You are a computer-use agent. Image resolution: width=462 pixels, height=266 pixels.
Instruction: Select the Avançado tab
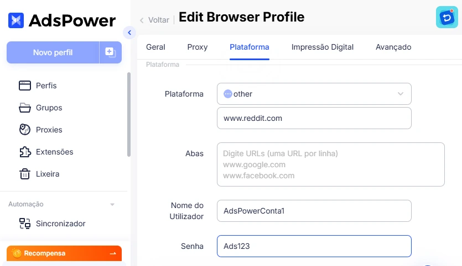click(x=393, y=47)
